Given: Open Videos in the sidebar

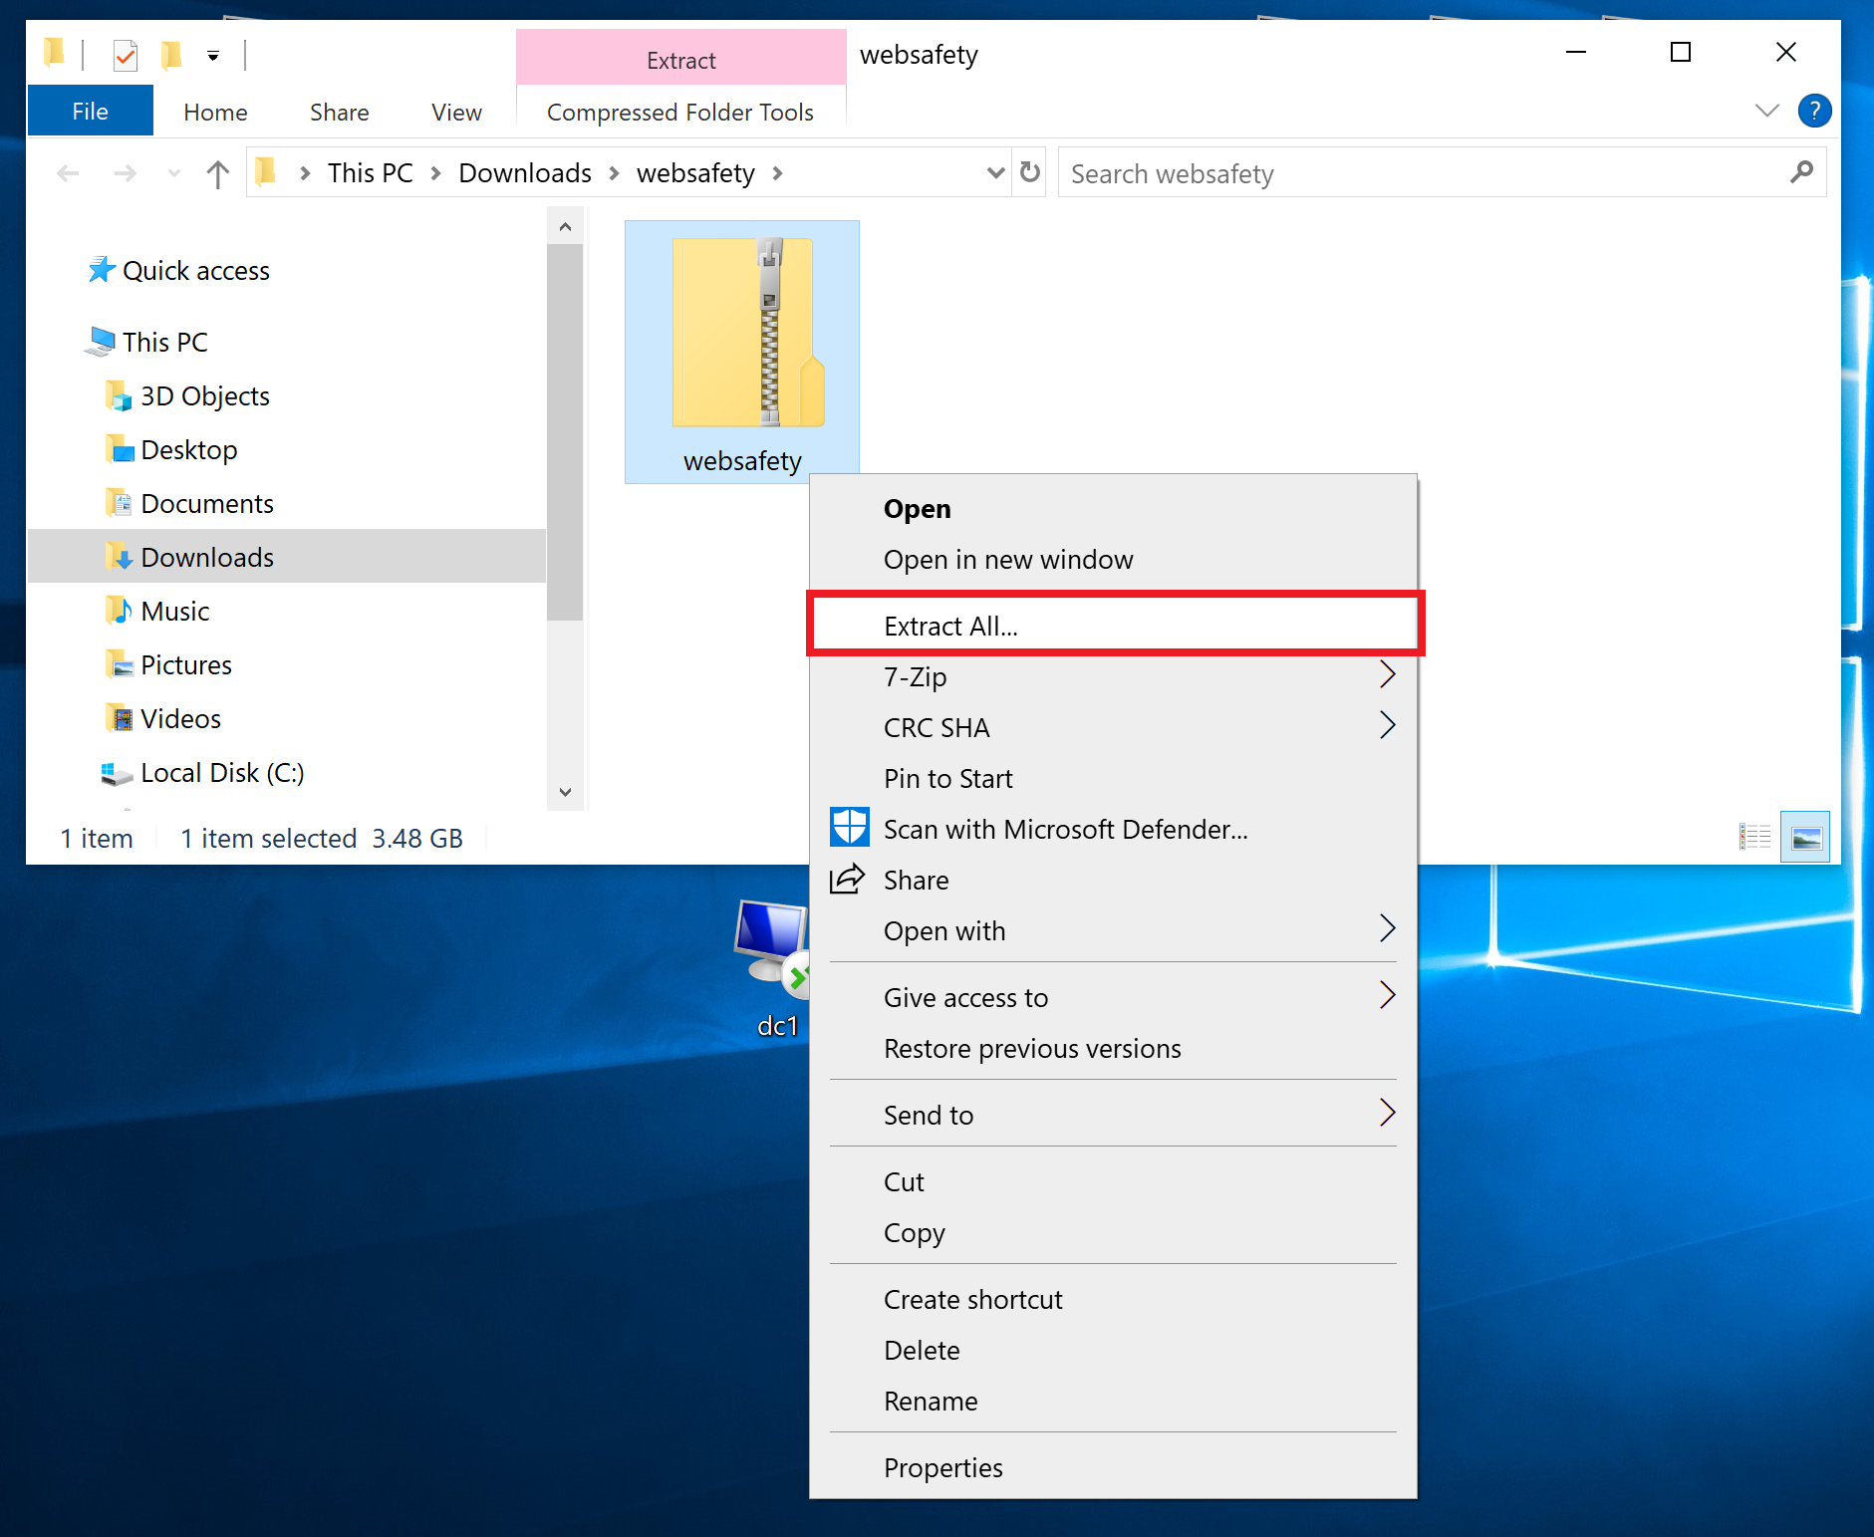Looking at the screenshot, I should pyautogui.click(x=180, y=718).
